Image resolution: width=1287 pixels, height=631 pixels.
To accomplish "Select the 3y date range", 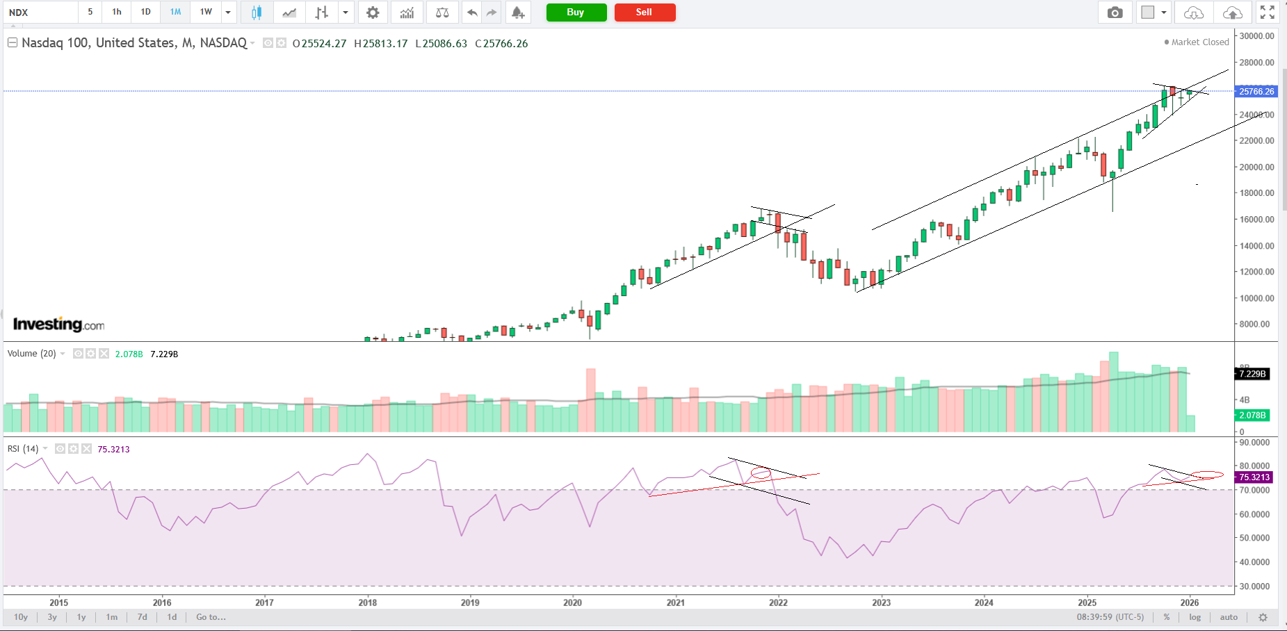I will [x=52, y=617].
